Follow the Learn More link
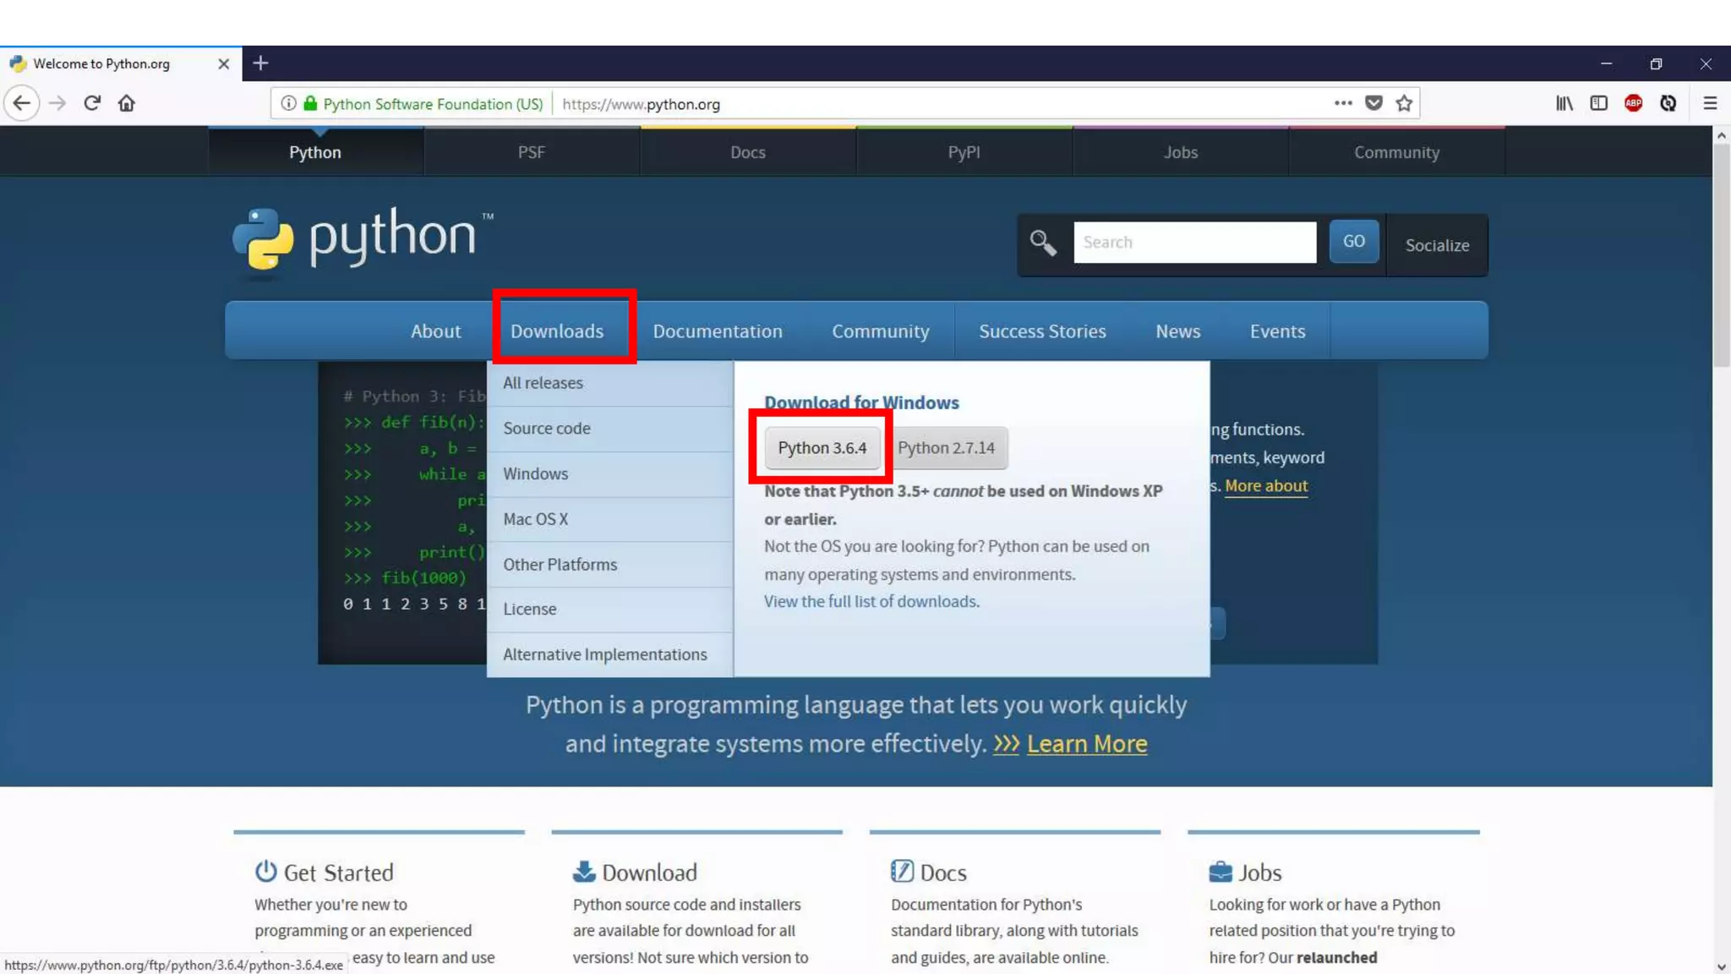The image size is (1731, 974). [x=1087, y=744]
